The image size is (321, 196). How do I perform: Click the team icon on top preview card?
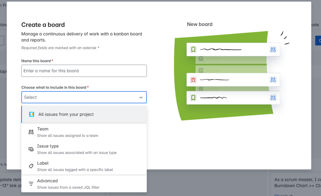[x=273, y=50]
